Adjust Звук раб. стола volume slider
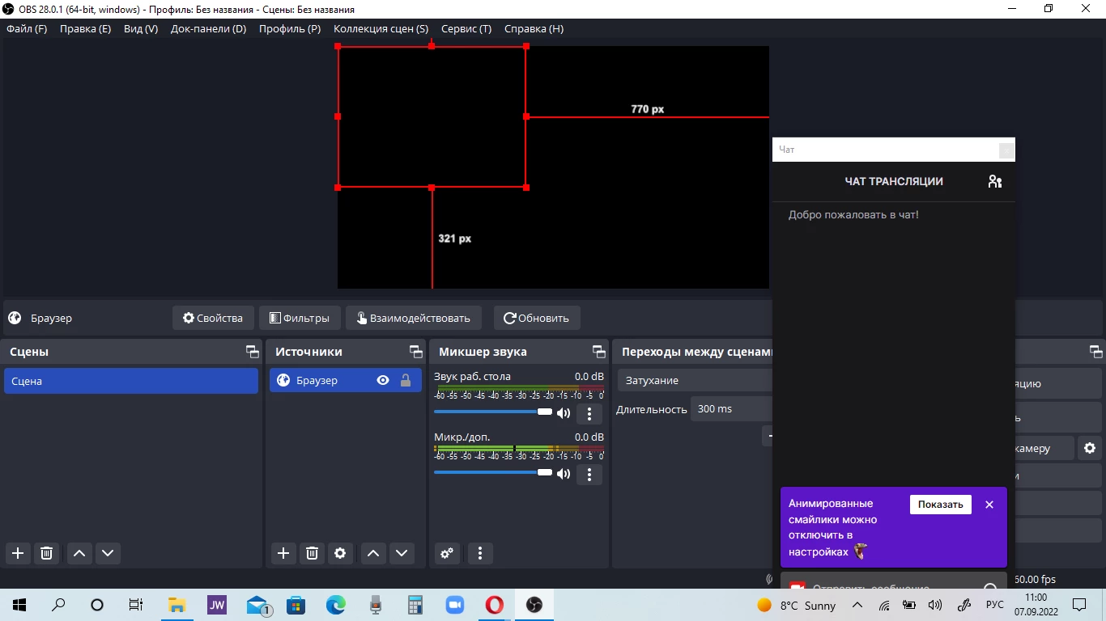 click(x=493, y=412)
